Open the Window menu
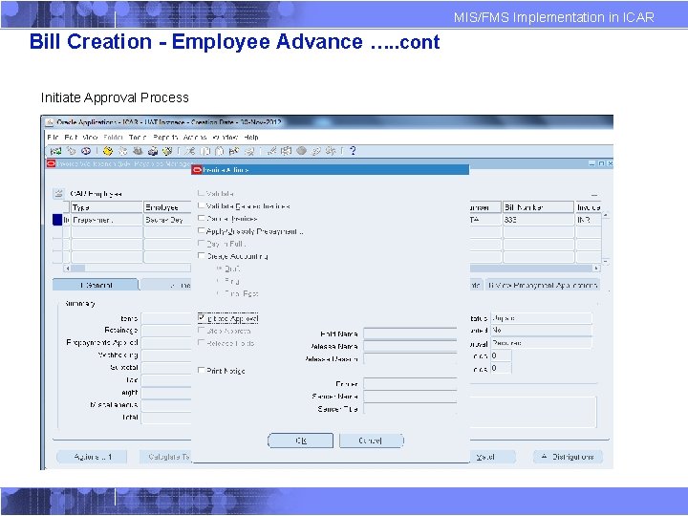The height and width of the screenshot is (516, 688). coord(226,138)
